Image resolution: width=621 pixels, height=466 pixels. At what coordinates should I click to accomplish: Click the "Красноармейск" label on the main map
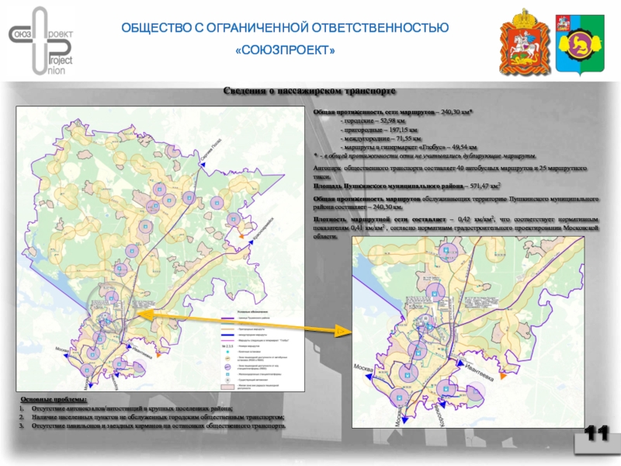[262, 229]
